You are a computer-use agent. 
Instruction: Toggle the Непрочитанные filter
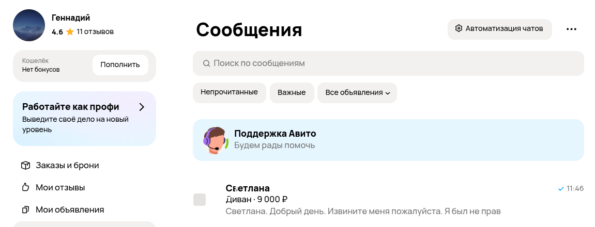[229, 92]
